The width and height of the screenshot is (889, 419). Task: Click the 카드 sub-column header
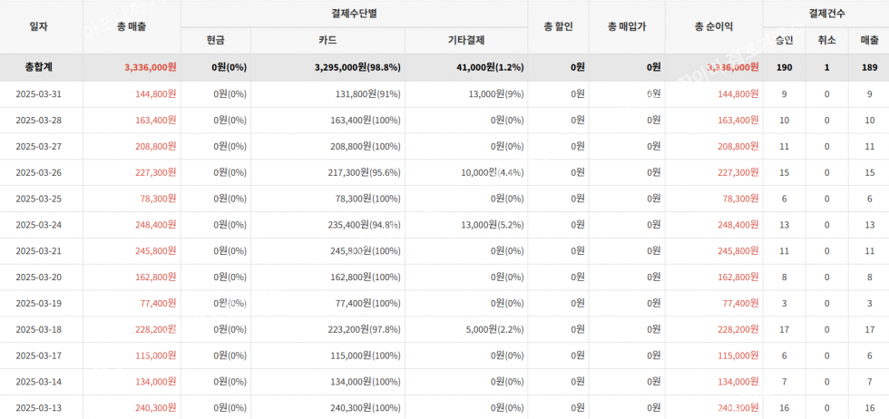pyautogui.click(x=327, y=41)
